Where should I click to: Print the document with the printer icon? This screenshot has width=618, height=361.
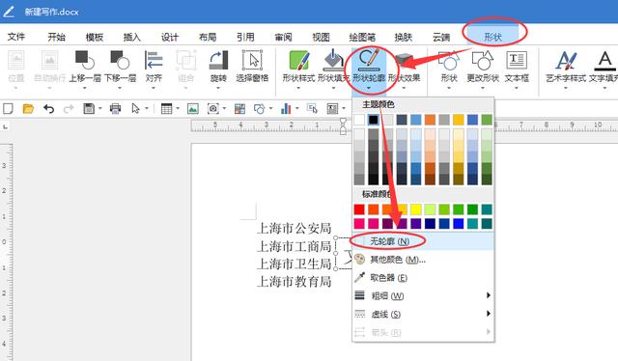tap(115, 108)
